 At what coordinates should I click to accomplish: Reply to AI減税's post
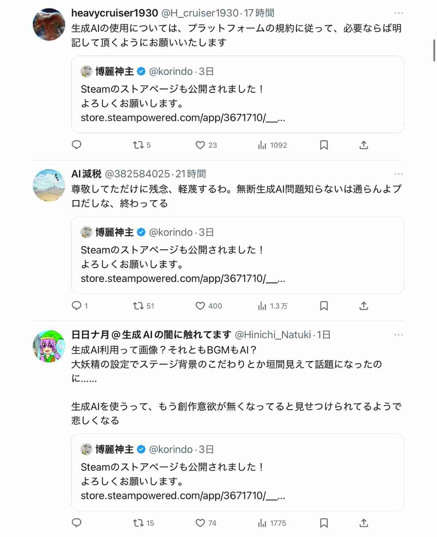pyautogui.click(x=76, y=306)
